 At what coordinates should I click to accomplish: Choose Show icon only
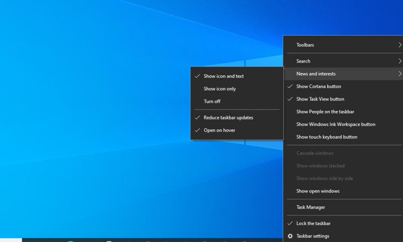click(x=220, y=89)
